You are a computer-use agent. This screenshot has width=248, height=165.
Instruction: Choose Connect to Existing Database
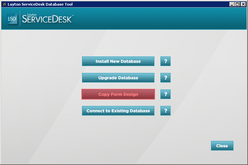(x=118, y=111)
